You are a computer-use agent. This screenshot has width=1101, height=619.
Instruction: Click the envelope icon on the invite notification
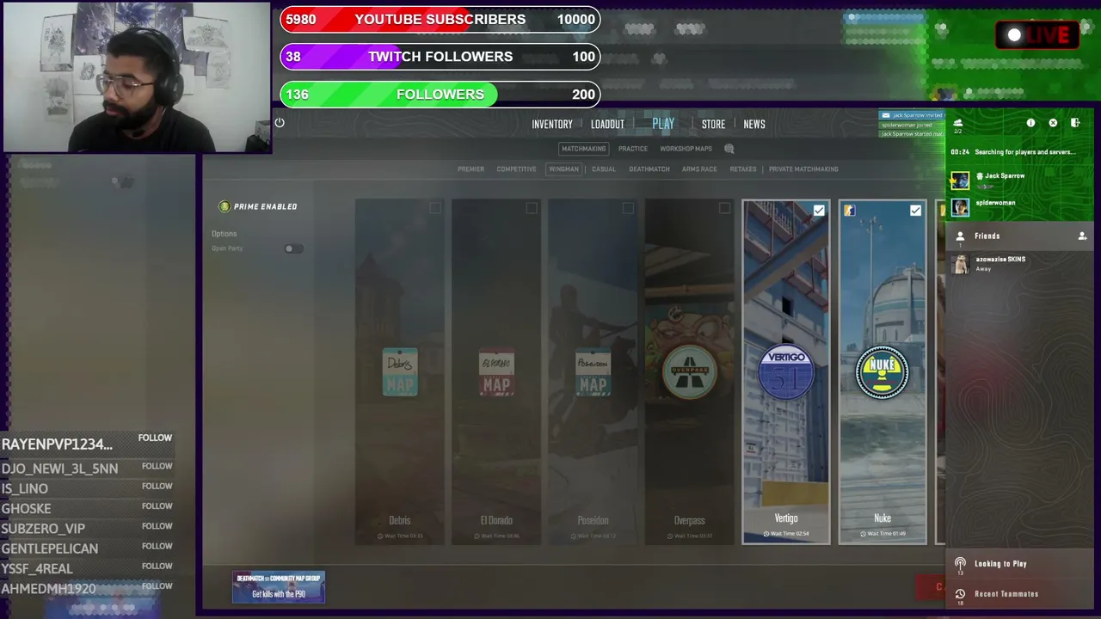pyautogui.click(x=885, y=115)
